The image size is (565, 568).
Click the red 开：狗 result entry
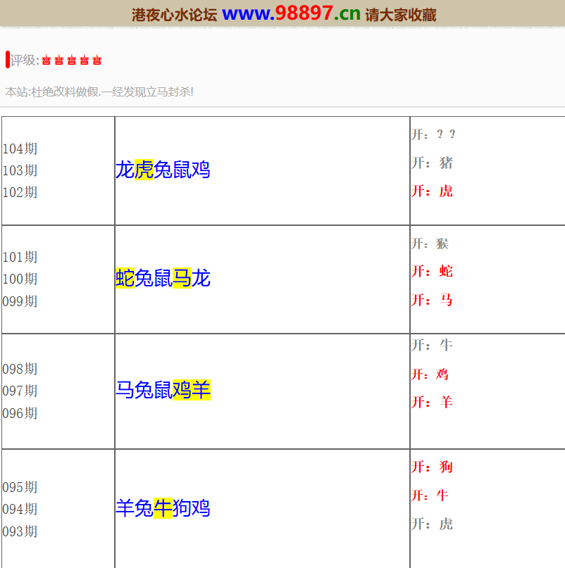point(432,467)
